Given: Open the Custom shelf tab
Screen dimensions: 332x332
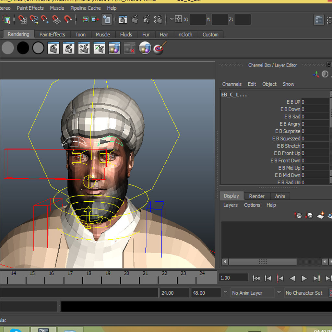Looking at the screenshot, I should pos(210,34).
